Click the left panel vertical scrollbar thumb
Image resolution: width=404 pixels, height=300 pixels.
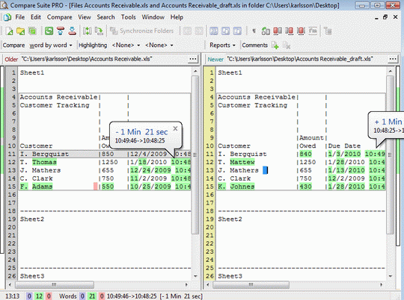[x=195, y=154]
